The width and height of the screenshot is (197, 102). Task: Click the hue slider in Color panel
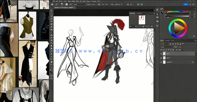point(177,12)
